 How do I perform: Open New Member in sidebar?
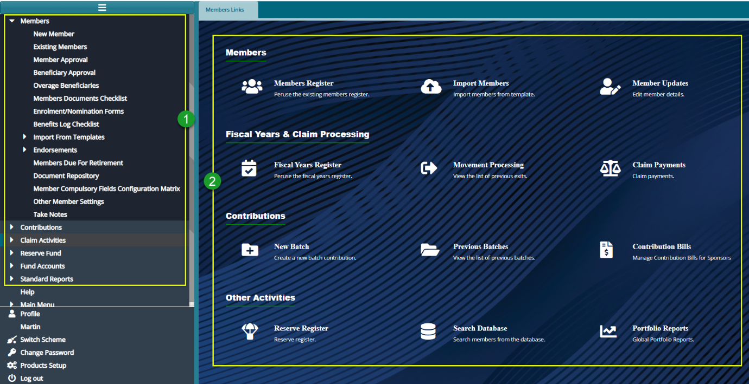click(x=54, y=34)
